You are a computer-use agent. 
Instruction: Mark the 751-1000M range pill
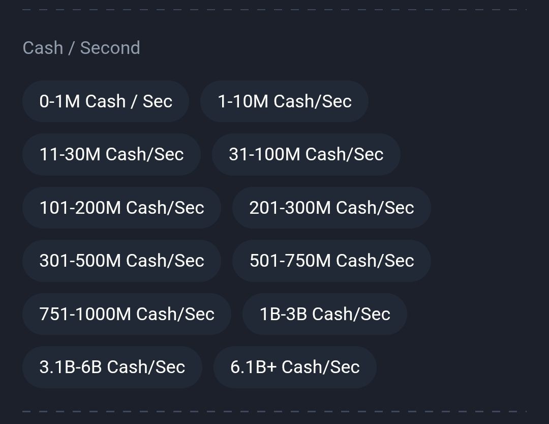[x=127, y=314]
